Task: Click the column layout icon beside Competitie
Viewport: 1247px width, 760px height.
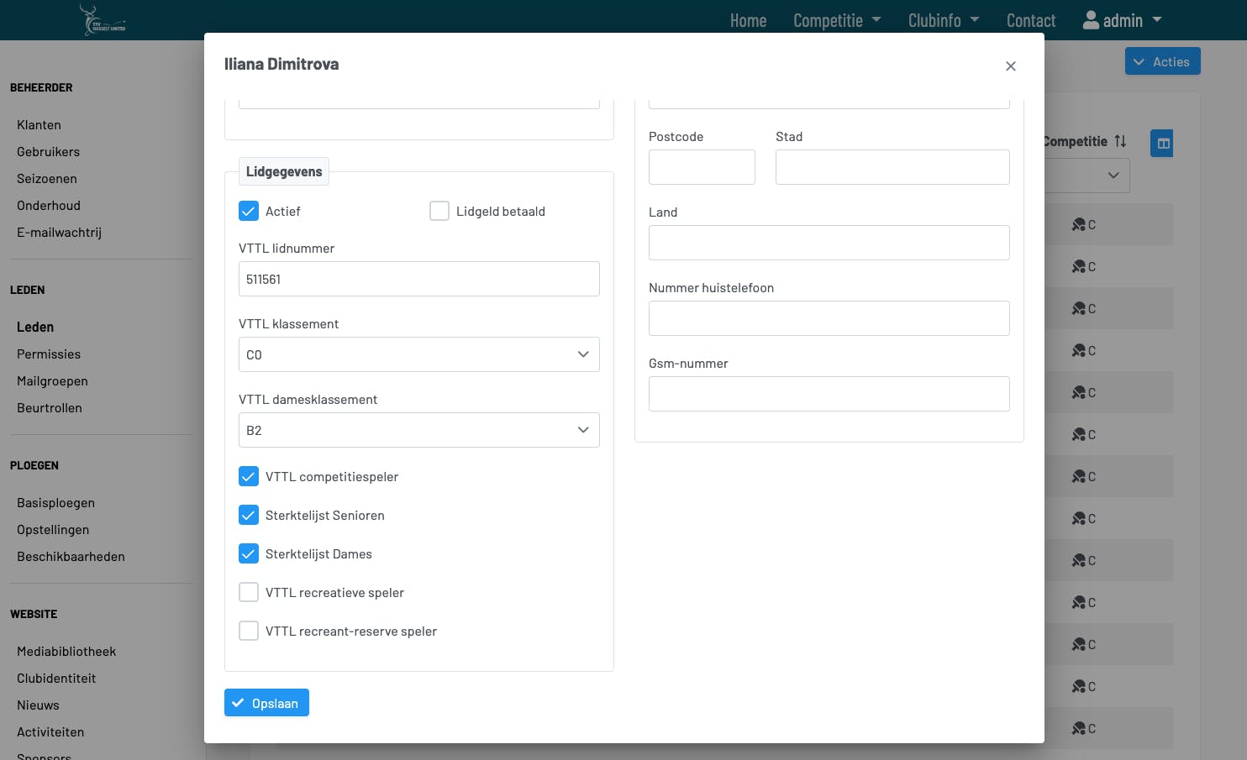Action: (1163, 144)
